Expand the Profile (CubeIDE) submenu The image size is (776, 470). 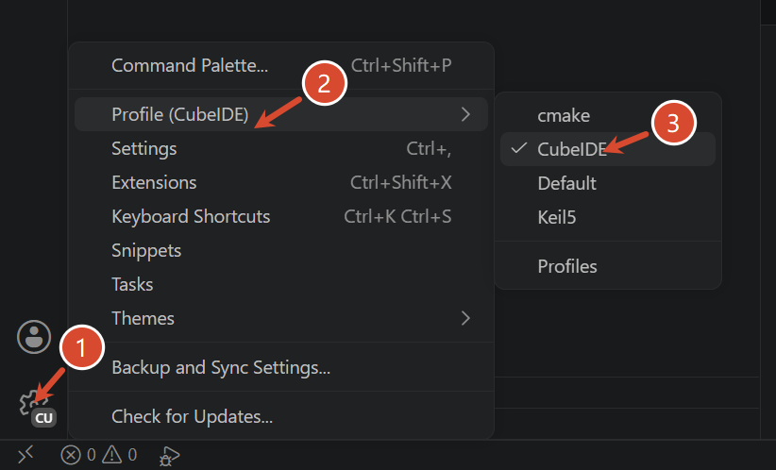click(281, 114)
